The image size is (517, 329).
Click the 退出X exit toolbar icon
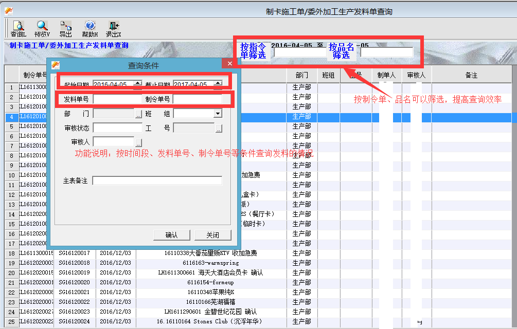pos(114,29)
